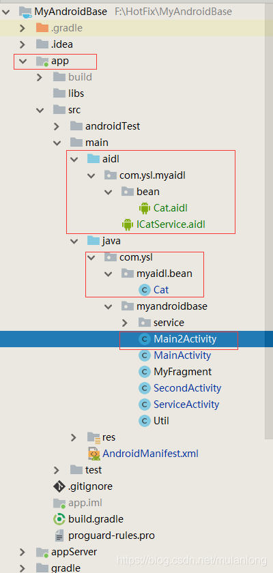The image size is (273, 573).
Task: Collapse the main folder arrow
Action: click(x=57, y=143)
